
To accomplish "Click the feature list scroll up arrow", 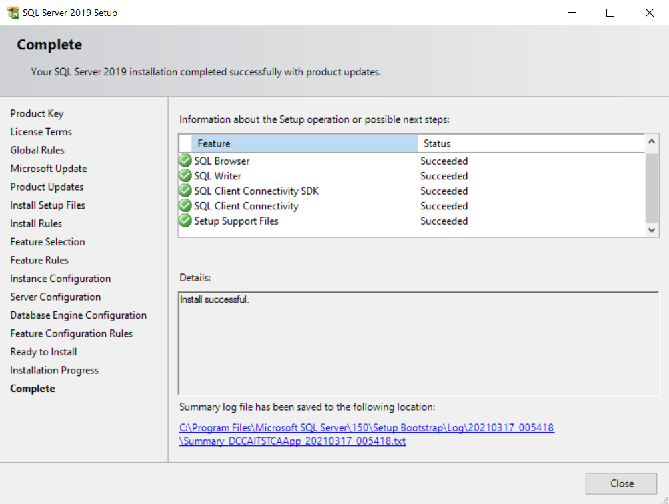I will [x=651, y=141].
